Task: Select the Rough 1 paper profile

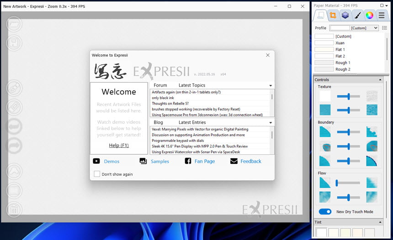Action: tap(349, 63)
